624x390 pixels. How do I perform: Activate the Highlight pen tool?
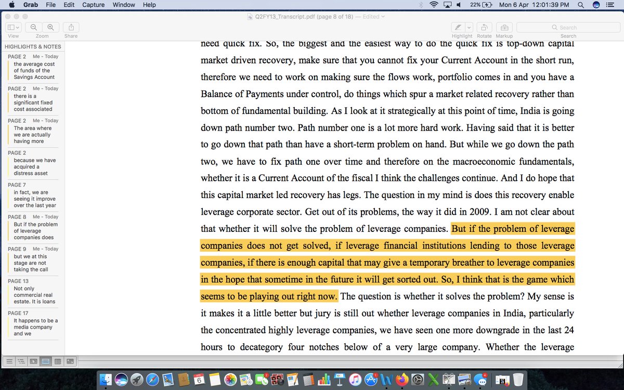(458, 28)
